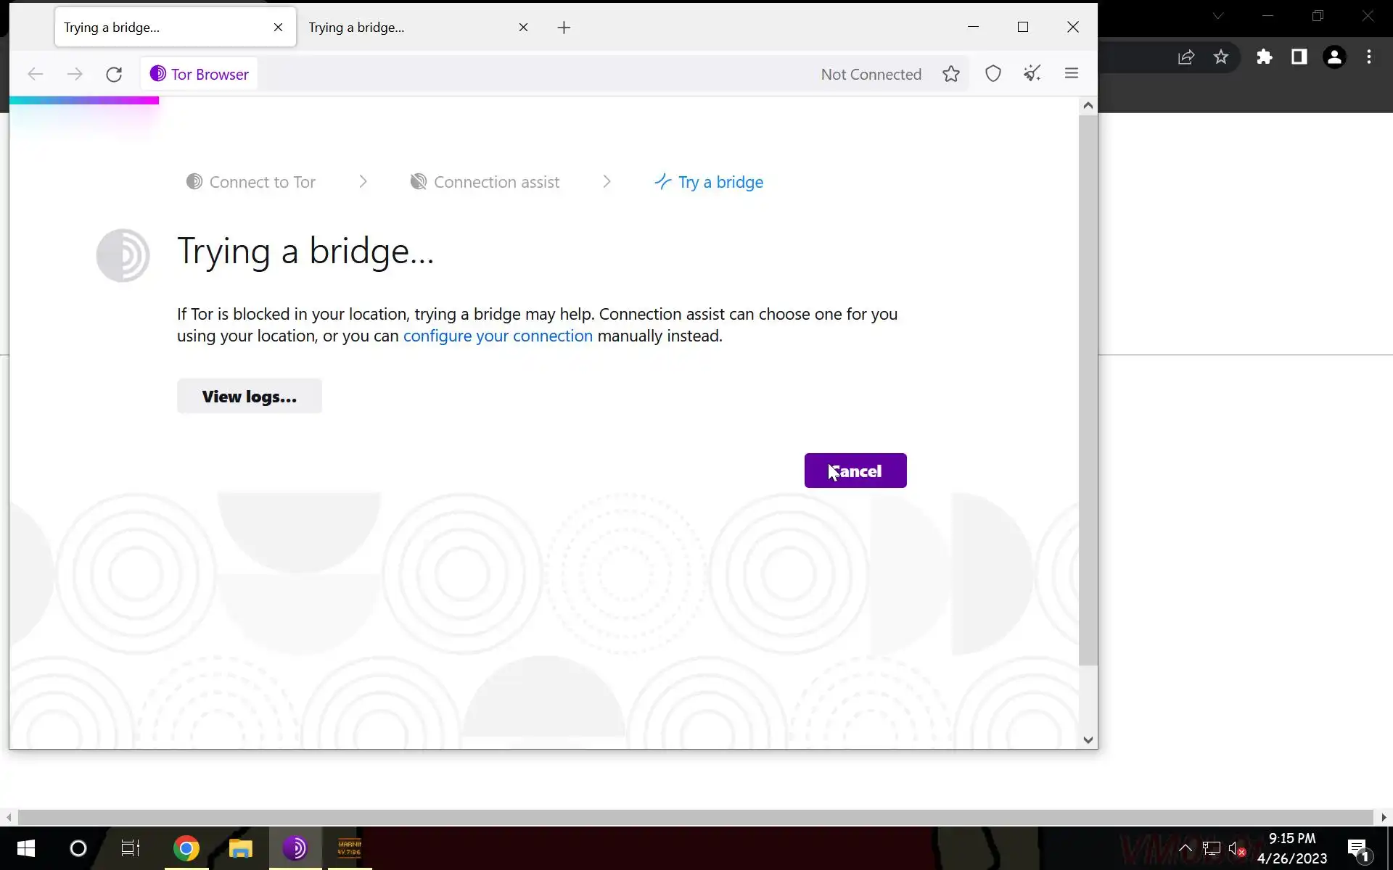1393x870 pixels.
Task: Expand system tray hidden icons chevron
Action: coord(1185,848)
